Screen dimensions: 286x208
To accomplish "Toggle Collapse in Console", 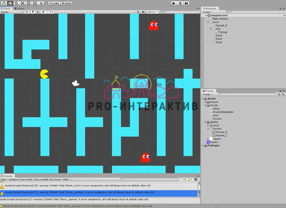I will [x=13, y=179].
